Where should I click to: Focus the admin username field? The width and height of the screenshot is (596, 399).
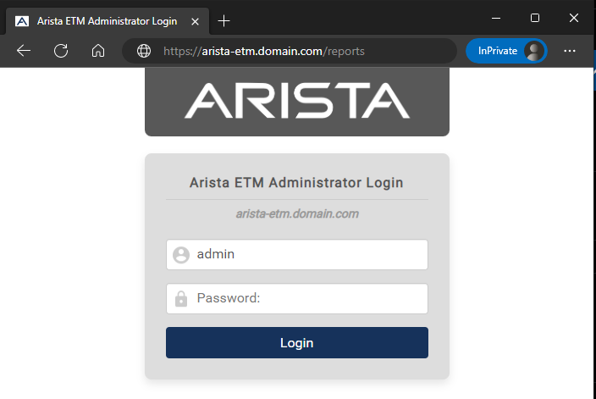click(297, 254)
